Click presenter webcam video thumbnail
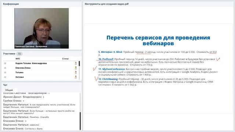235x132 pixels. tap(41, 28)
